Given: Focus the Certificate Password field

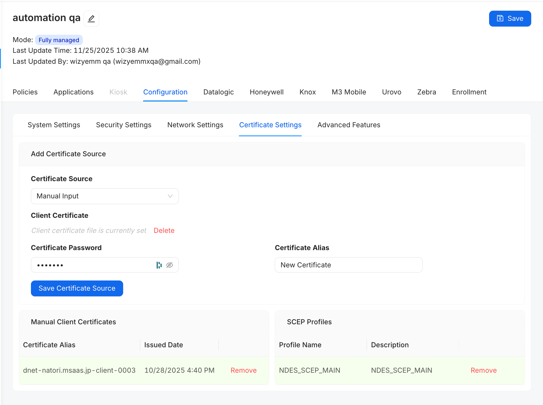Looking at the screenshot, I should click(x=93, y=265).
